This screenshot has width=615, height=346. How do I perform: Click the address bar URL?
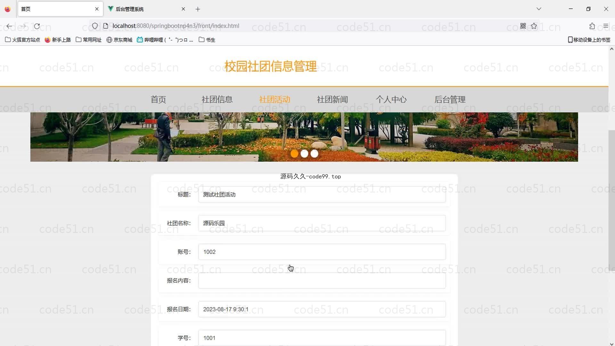[176, 26]
